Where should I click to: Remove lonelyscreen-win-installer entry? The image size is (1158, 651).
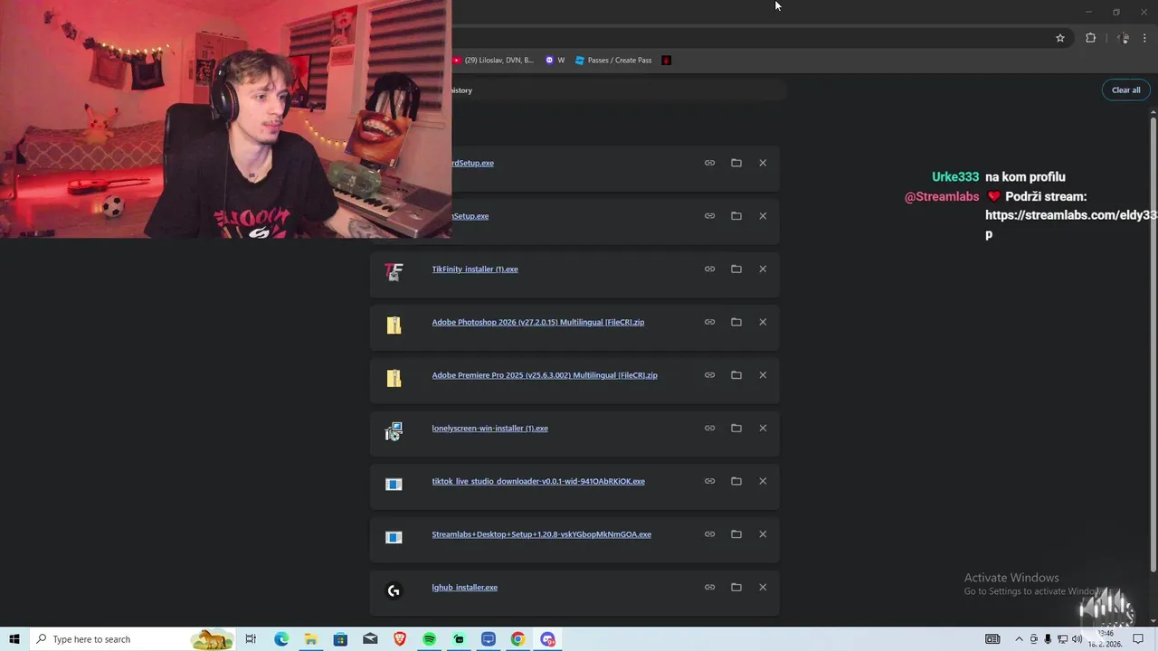tap(763, 428)
